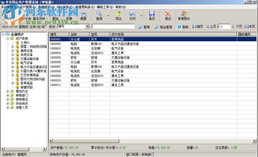Screen dimensions: 258x157
Task: Click the 组合查询 button
Action: coord(163,27)
